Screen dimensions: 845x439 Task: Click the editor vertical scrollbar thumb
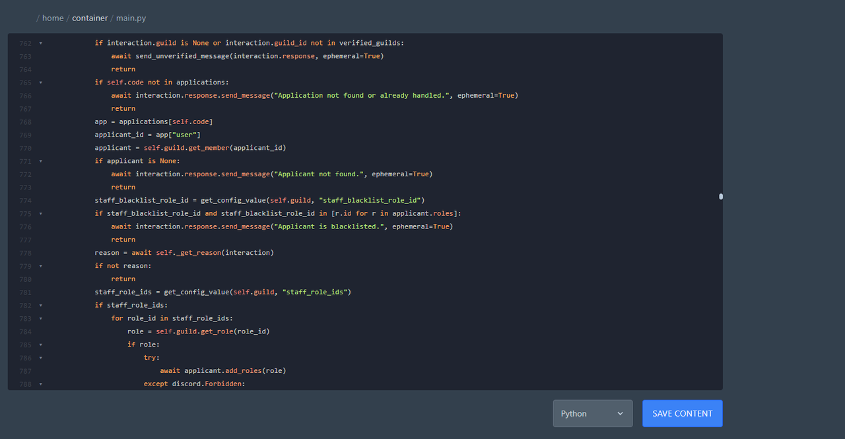tap(721, 196)
